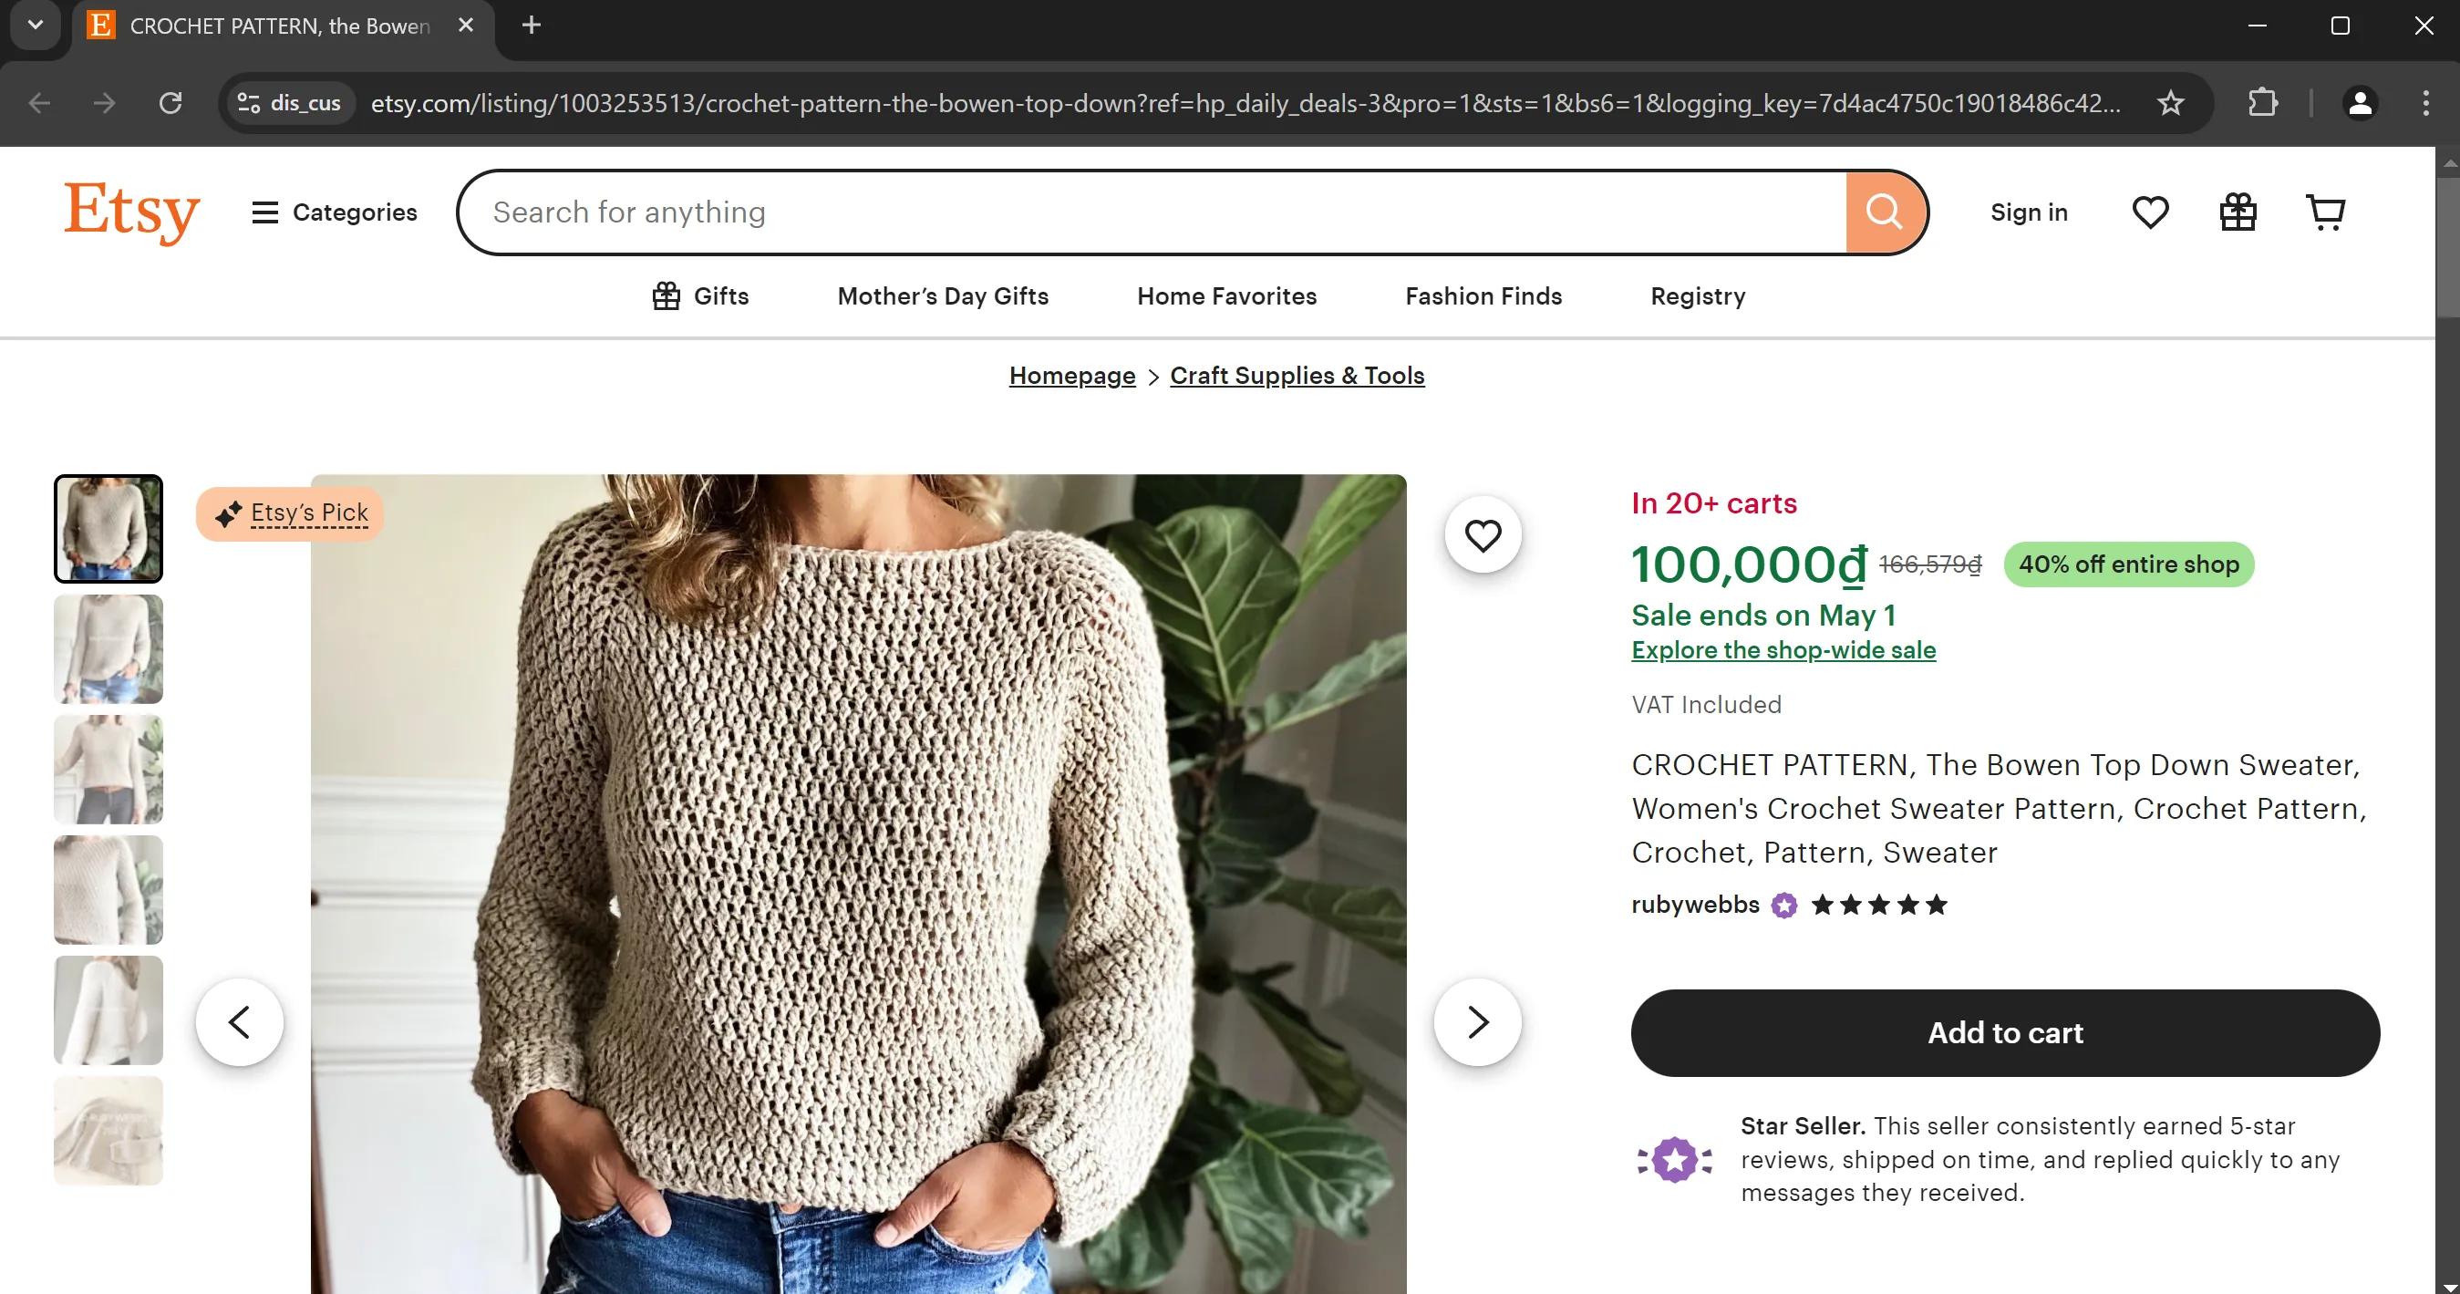The image size is (2460, 1294).
Task: Open the browser extensions puzzle icon
Action: point(2262,103)
